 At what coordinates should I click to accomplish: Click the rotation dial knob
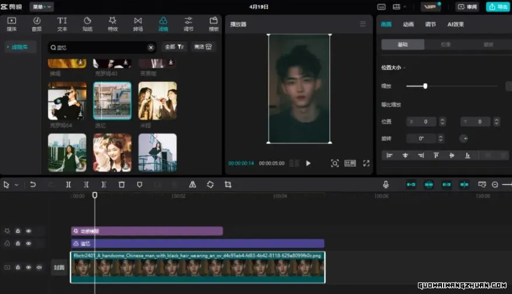(464, 139)
